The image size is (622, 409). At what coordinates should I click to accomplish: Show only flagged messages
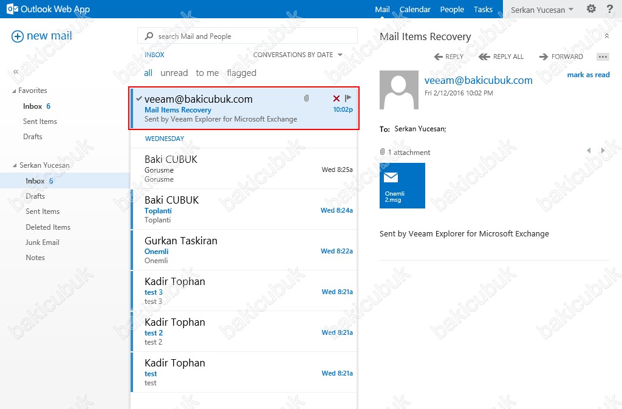[x=242, y=73]
